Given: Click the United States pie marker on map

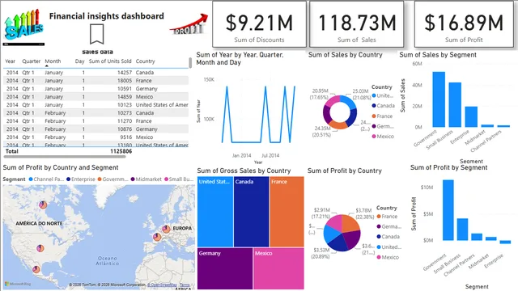Looking at the screenshot, I should point(40,248).
